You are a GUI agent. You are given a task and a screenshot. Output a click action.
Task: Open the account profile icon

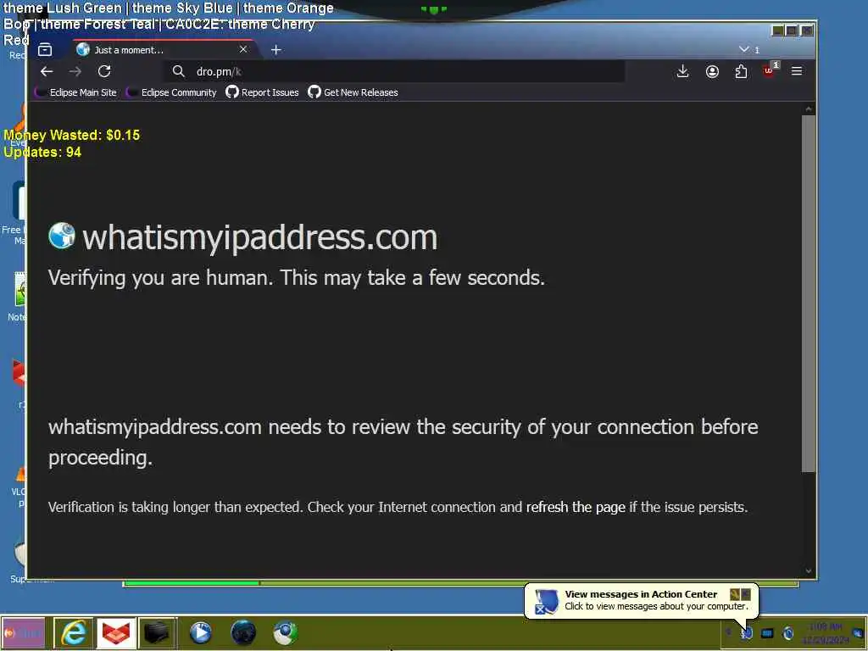(x=712, y=71)
